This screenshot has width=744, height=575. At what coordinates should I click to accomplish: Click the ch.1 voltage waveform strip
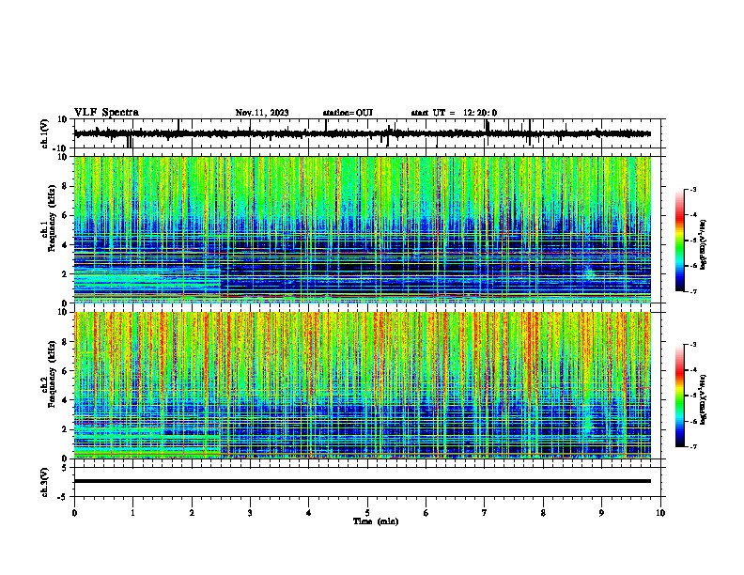click(367, 133)
